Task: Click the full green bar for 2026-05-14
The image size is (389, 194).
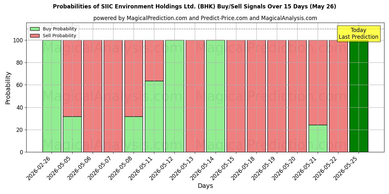Action: [215, 96]
